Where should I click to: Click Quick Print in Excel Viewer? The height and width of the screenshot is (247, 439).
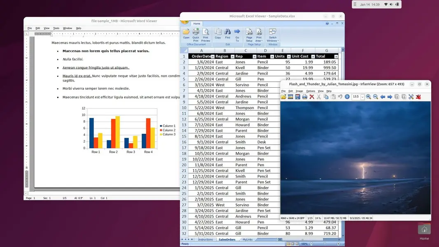click(x=196, y=35)
